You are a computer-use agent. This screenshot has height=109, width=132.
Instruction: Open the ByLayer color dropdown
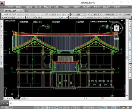coord(84,18)
